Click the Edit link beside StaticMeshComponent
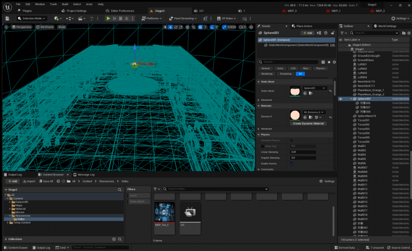The width and height of the screenshot is (412, 251). pyautogui.click(x=332, y=45)
